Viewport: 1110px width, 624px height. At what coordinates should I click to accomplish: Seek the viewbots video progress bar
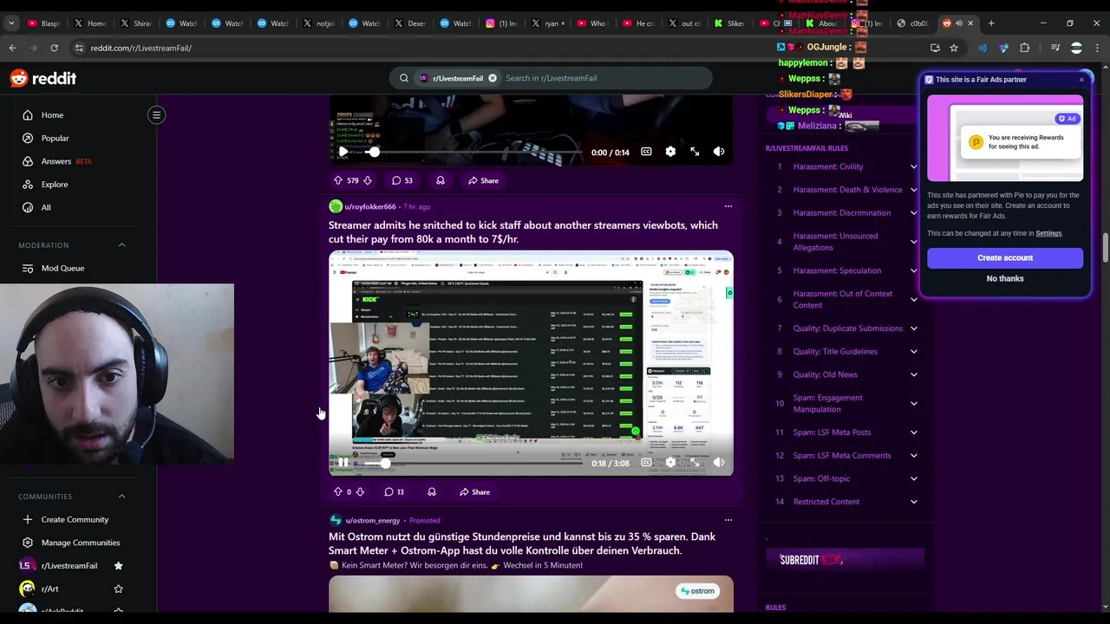click(x=473, y=463)
